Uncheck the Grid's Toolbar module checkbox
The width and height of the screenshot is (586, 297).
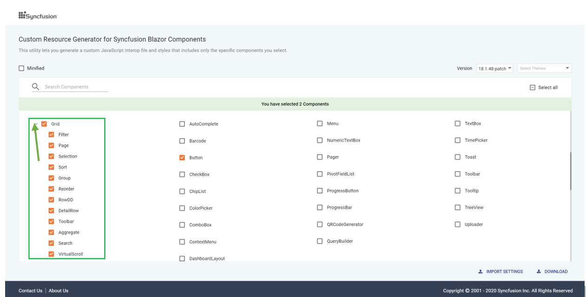52,221
